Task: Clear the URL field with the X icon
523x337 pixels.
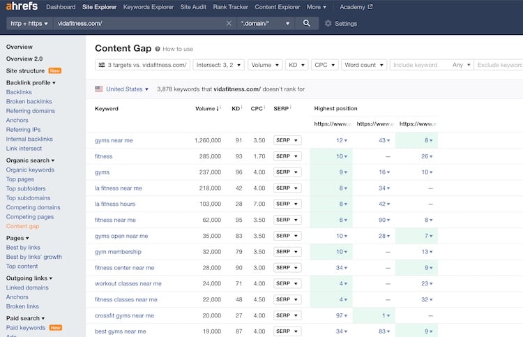Action: click(229, 23)
